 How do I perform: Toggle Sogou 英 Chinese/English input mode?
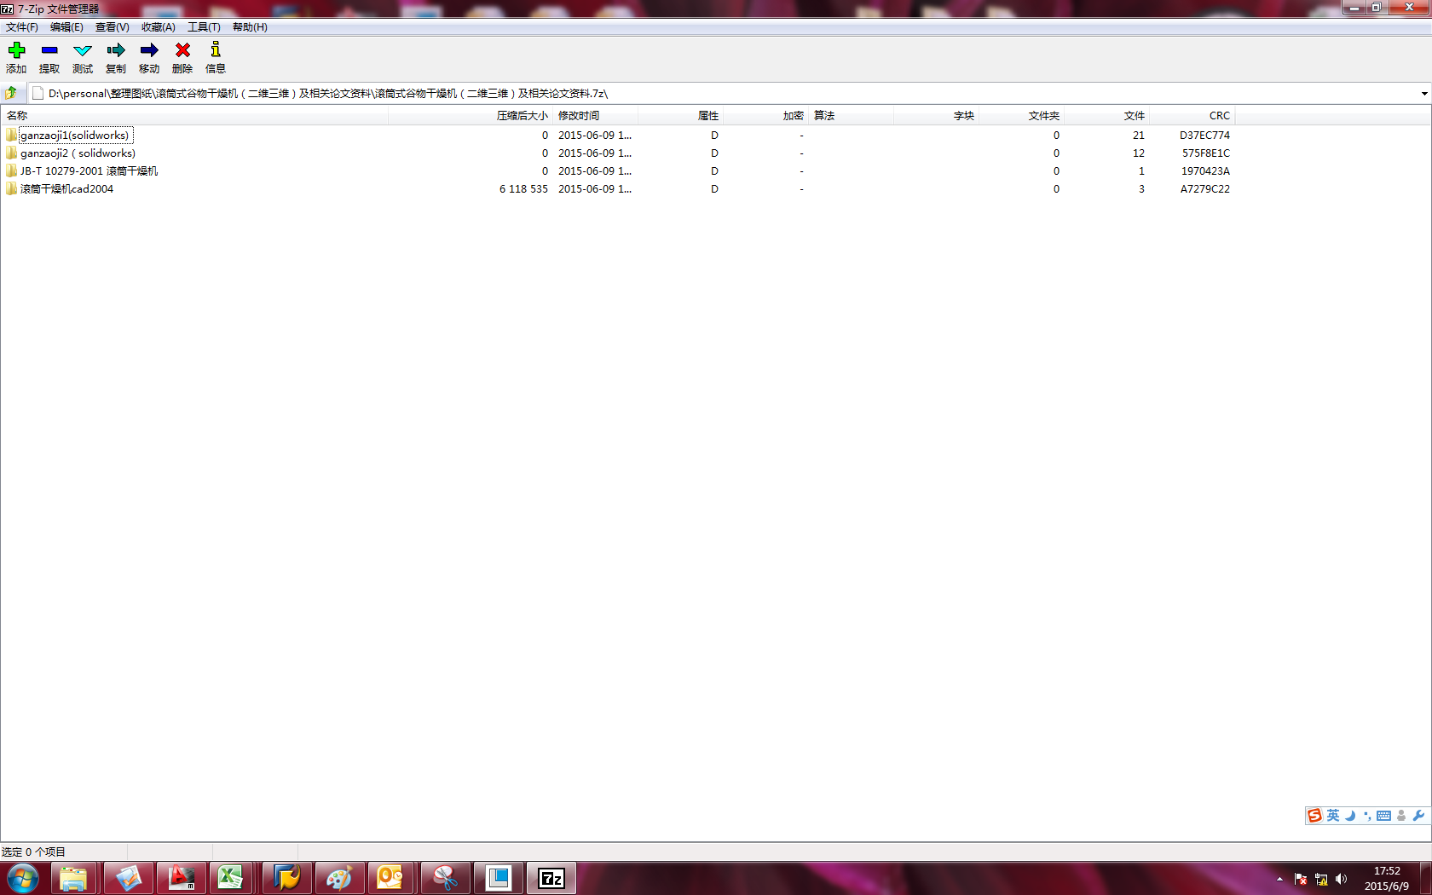(1333, 816)
